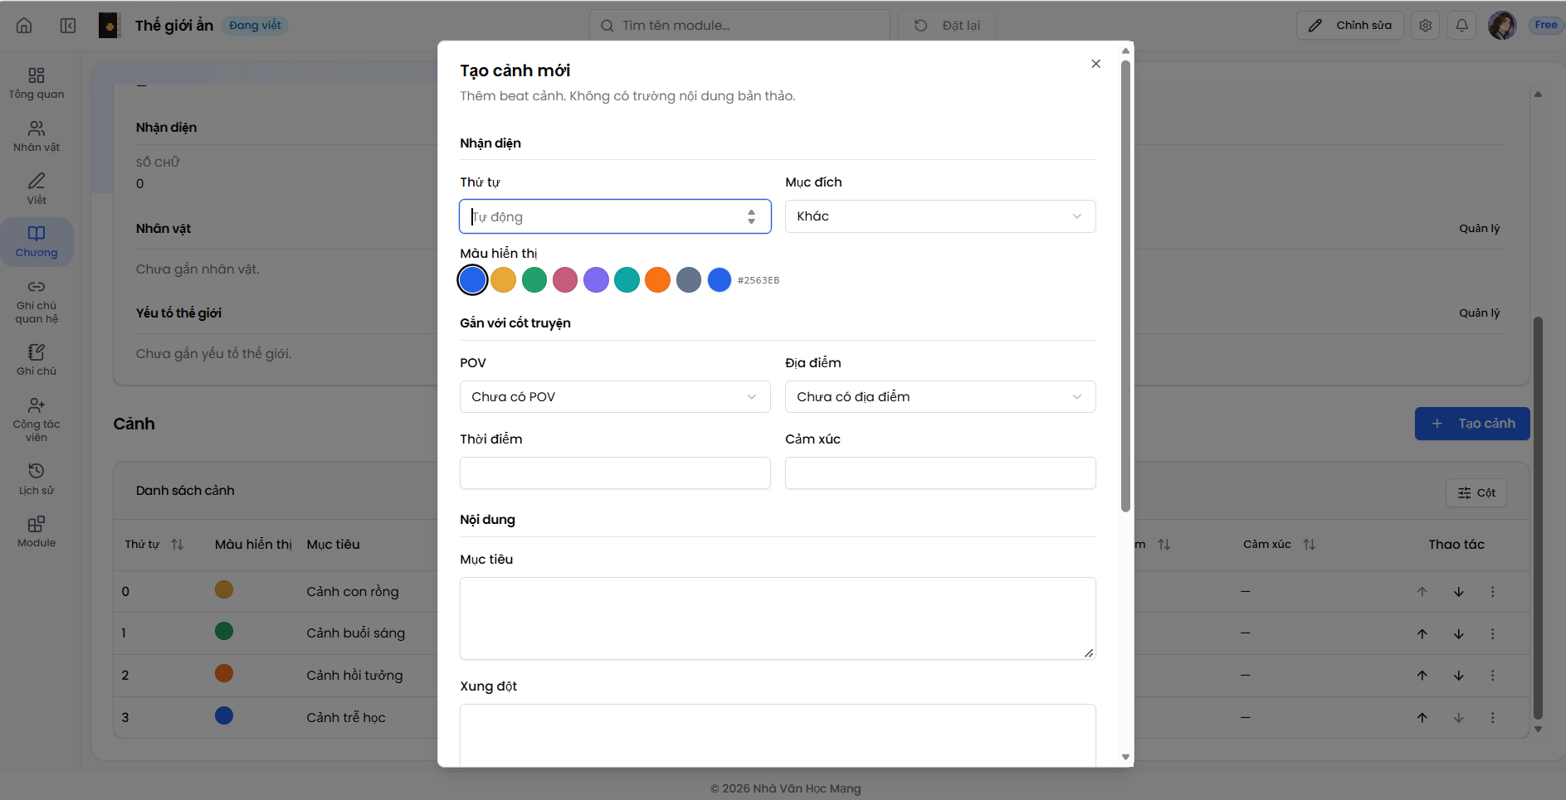Open the Ghi chú sidebar item
Image resolution: width=1566 pixels, height=800 pixels.
pos(37,361)
